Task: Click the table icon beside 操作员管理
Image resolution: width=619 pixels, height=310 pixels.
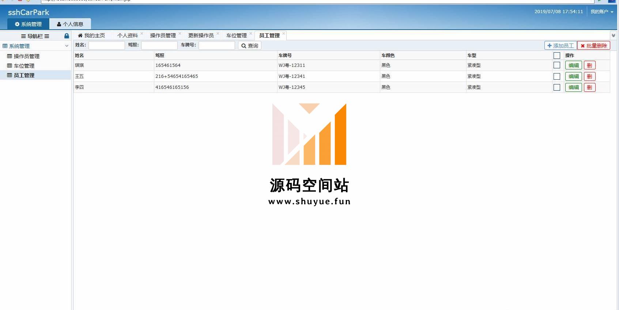Action: tap(10, 56)
